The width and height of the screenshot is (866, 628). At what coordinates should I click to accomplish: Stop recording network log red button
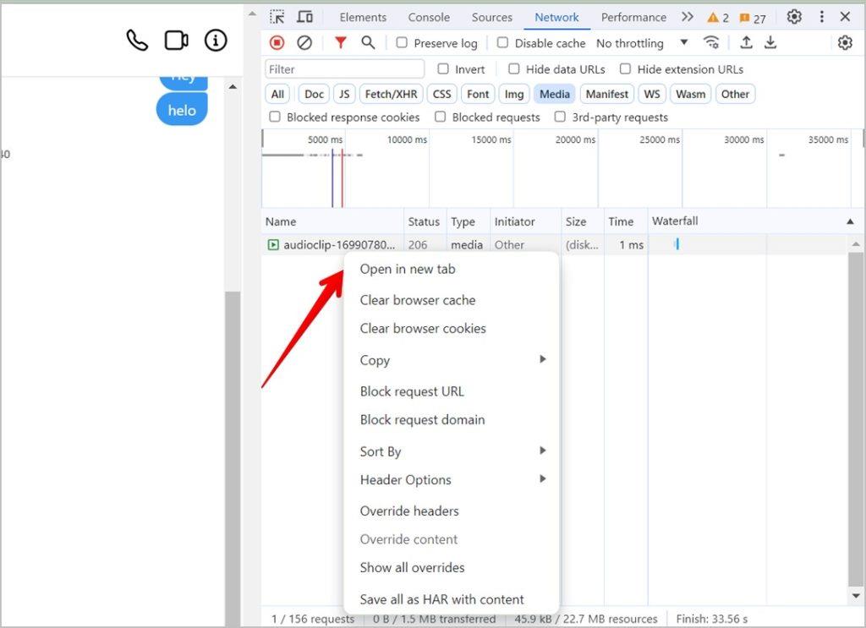(x=277, y=42)
